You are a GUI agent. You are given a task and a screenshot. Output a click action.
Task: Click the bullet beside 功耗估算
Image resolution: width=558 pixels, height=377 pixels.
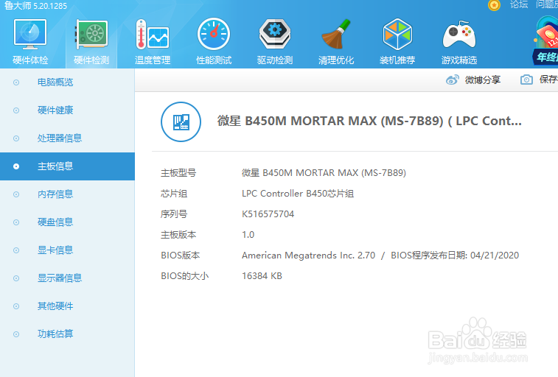pos(16,334)
